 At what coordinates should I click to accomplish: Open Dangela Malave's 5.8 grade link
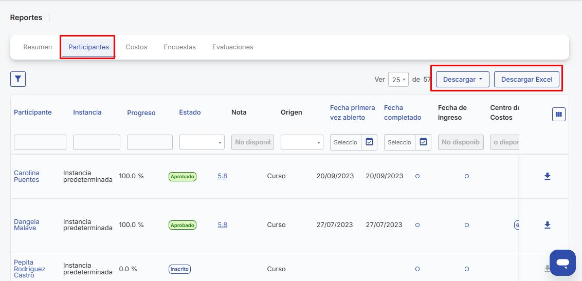(x=222, y=225)
